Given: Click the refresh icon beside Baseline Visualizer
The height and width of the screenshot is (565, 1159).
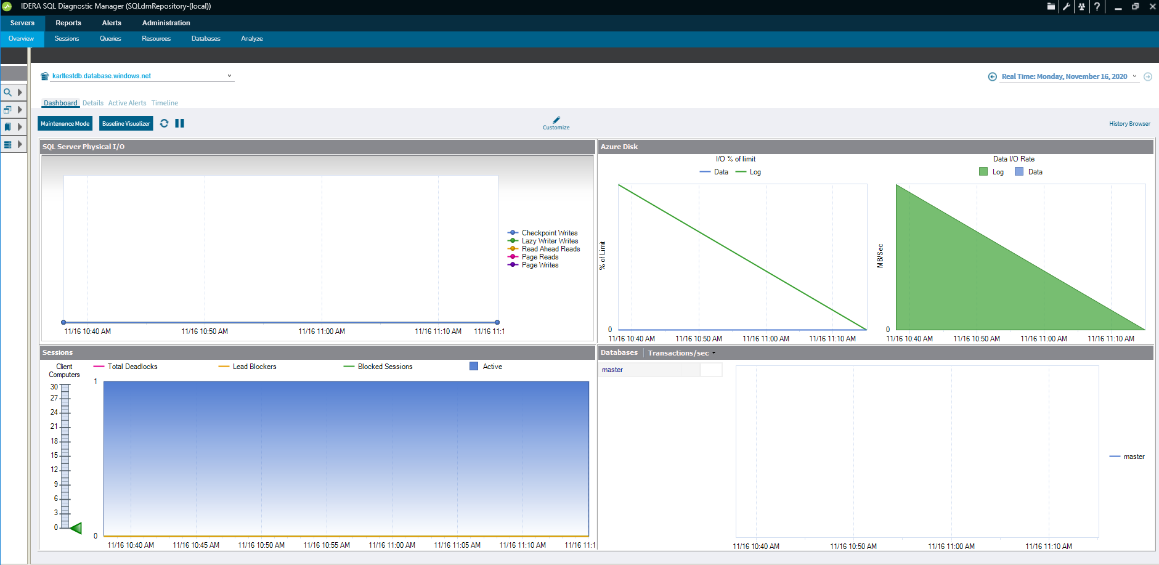Looking at the screenshot, I should pos(164,123).
